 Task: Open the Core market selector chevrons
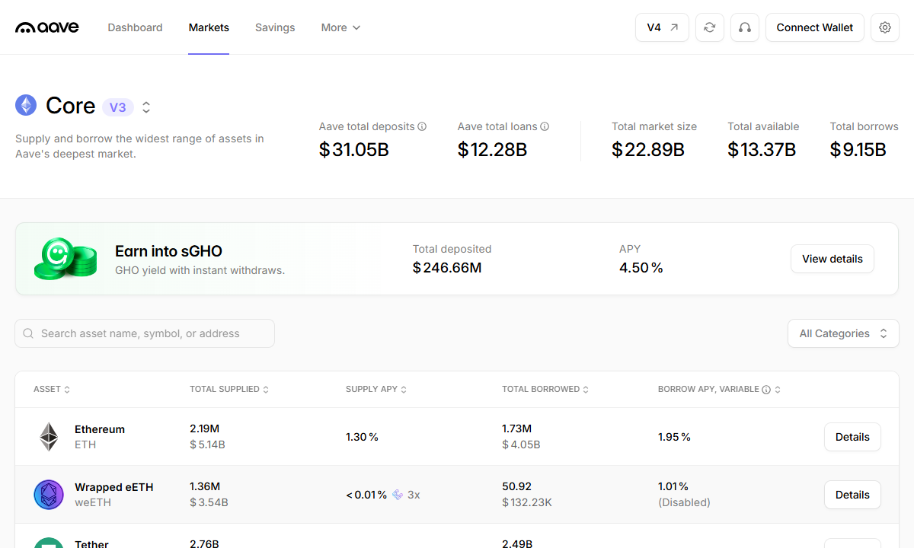pyautogui.click(x=146, y=107)
